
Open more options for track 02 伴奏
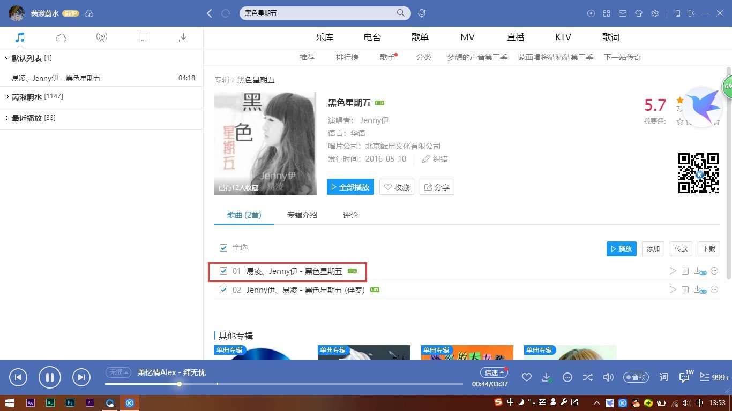click(714, 290)
